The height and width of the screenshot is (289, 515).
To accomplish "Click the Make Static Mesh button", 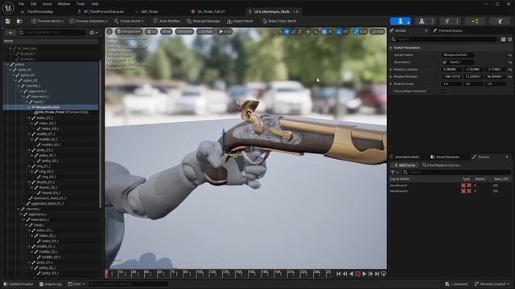I will pos(279,21).
